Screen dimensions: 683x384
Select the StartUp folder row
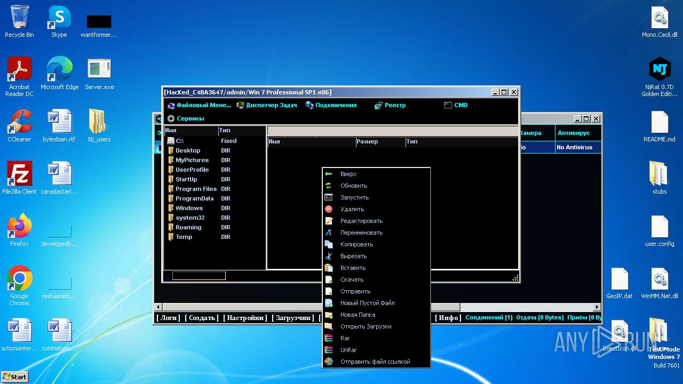[215, 179]
